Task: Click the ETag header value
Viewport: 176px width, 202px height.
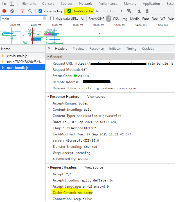Action: [79, 128]
